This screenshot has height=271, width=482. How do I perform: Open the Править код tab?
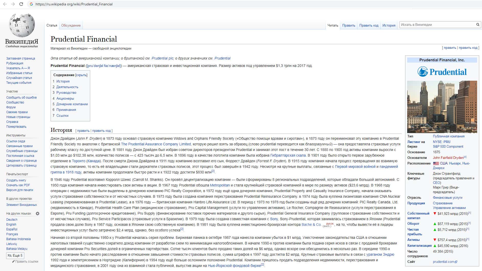369,26
